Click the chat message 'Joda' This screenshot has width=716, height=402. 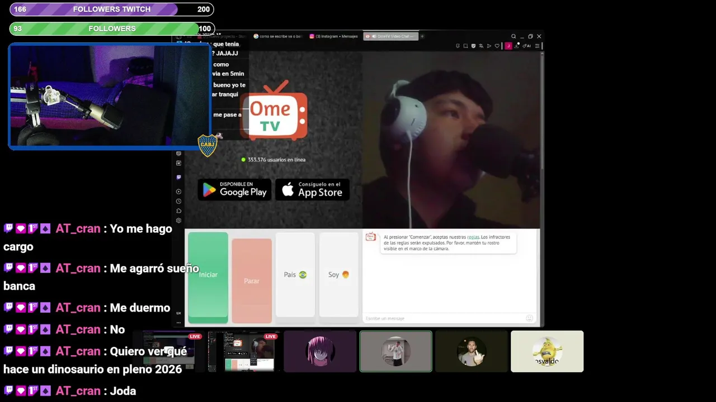coord(123,391)
